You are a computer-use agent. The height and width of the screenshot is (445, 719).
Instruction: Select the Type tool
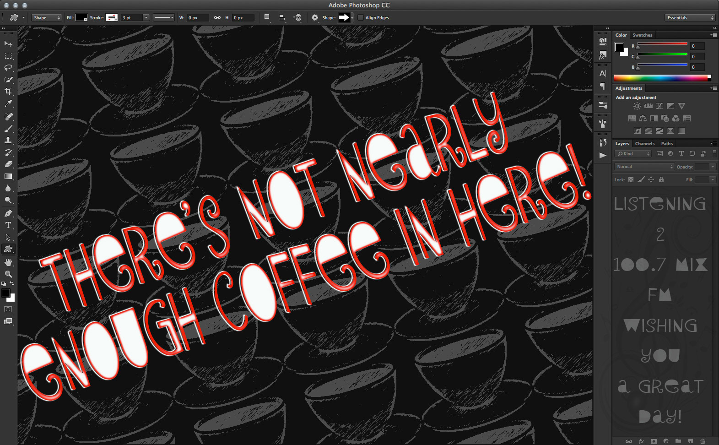8,225
